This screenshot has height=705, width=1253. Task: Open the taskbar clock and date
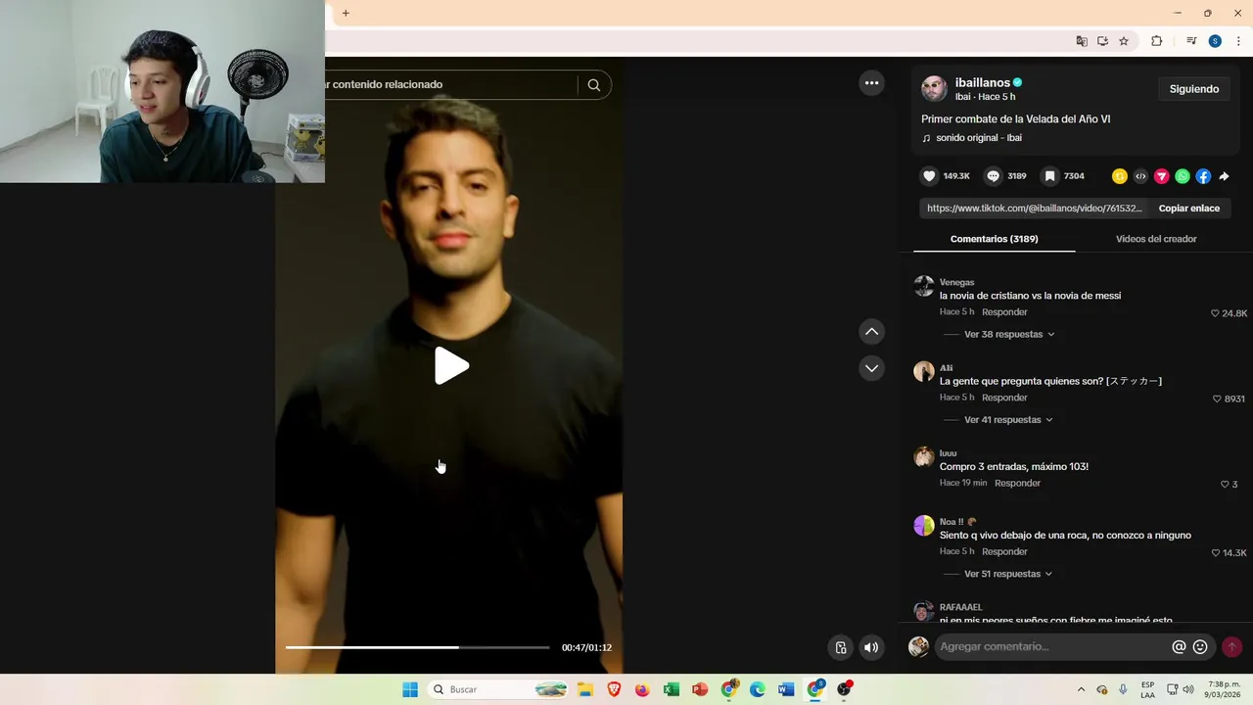pyautogui.click(x=1225, y=689)
